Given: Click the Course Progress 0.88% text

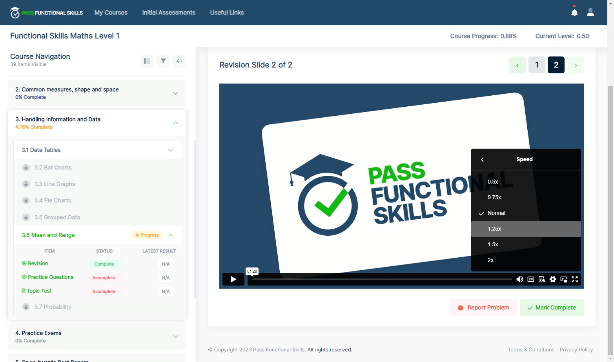Looking at the screenshot, I should pos(483,36).
